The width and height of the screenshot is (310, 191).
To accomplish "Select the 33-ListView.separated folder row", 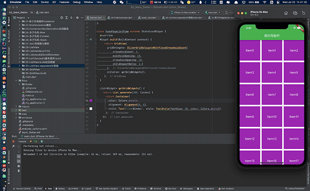I will [48, 66].
